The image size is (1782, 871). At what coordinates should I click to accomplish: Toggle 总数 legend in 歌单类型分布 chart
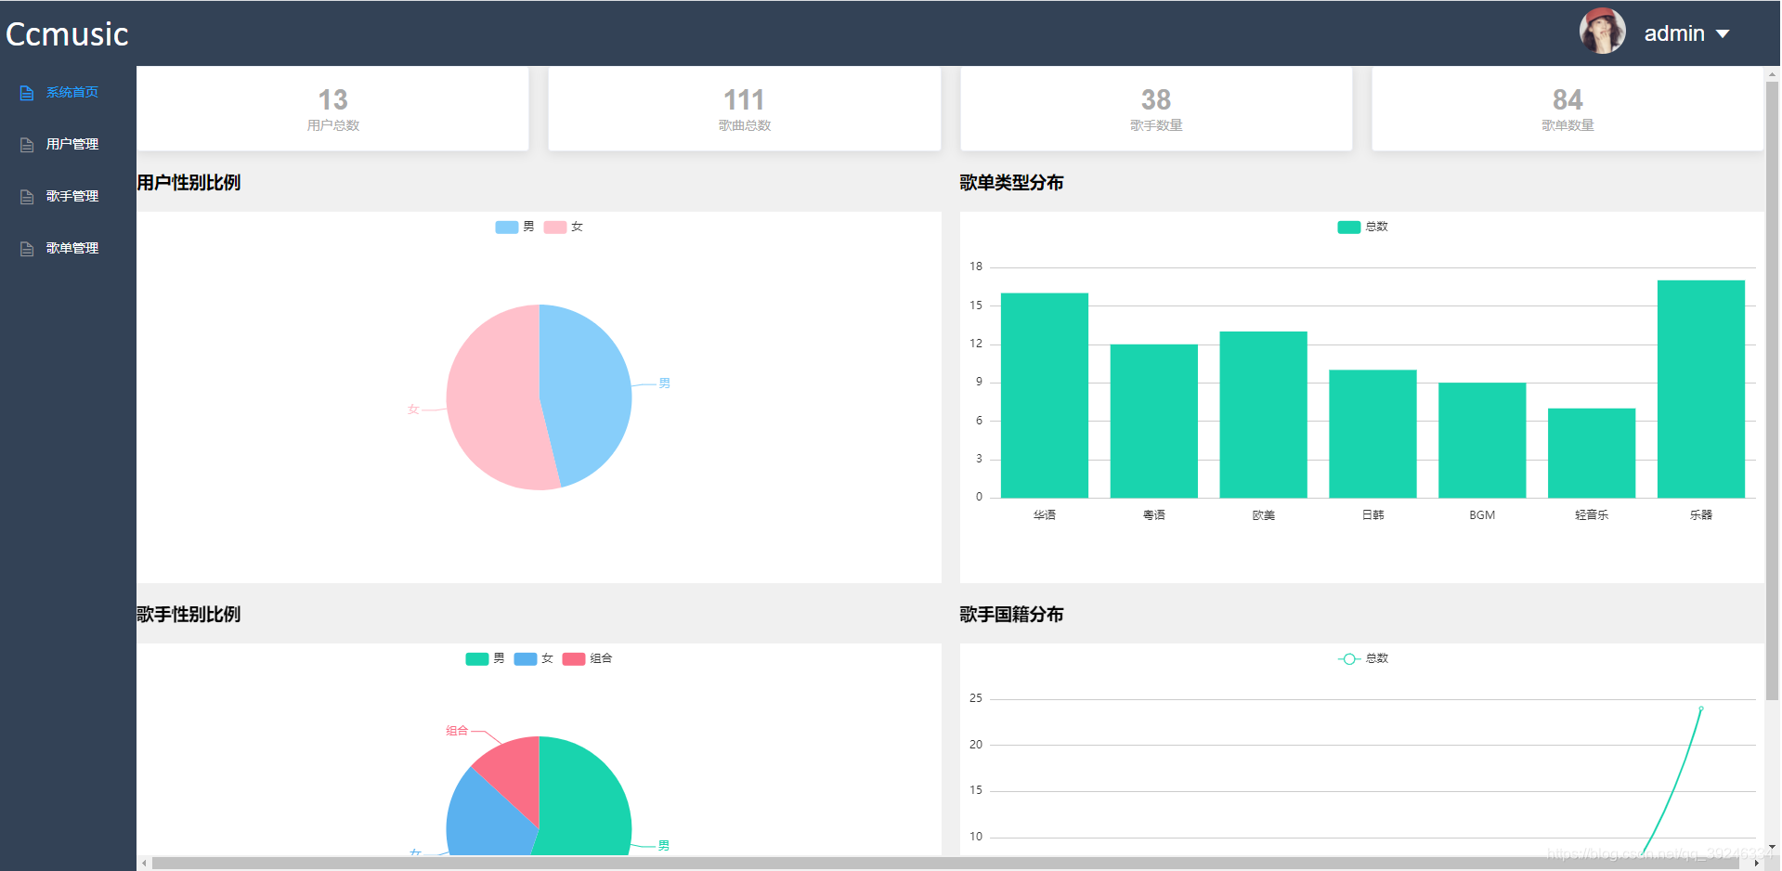(1362, 227)
